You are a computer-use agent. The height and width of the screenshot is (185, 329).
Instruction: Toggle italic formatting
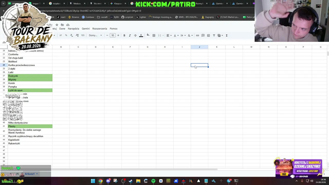click(130, 35)
